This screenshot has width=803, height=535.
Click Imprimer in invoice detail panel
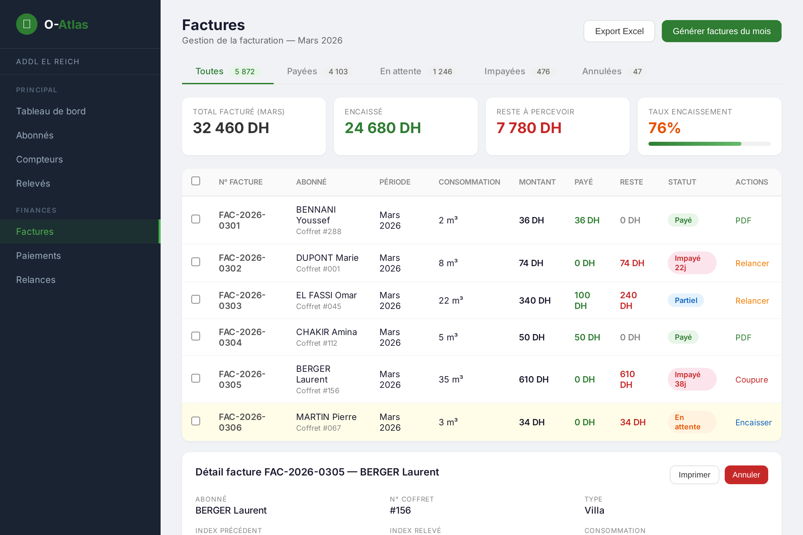[x=694, y=474]
